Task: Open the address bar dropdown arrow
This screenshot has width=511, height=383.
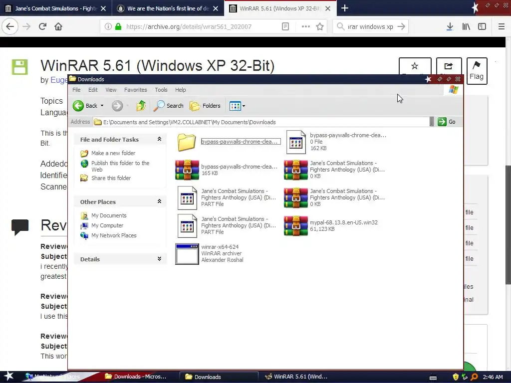Action: click(x=432, y=122)
